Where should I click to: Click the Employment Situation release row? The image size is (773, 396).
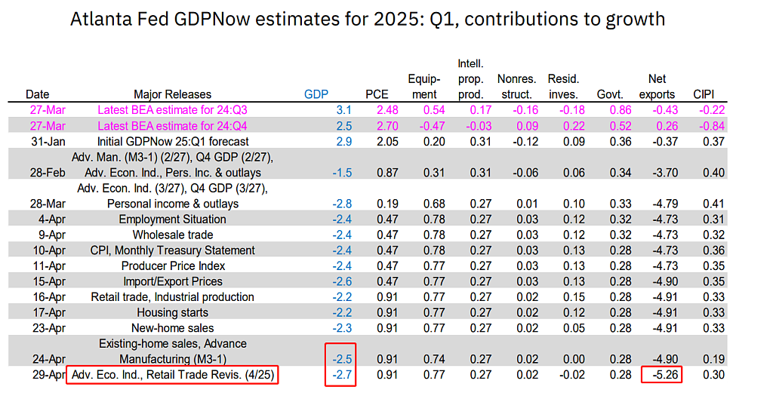[368, 219]
